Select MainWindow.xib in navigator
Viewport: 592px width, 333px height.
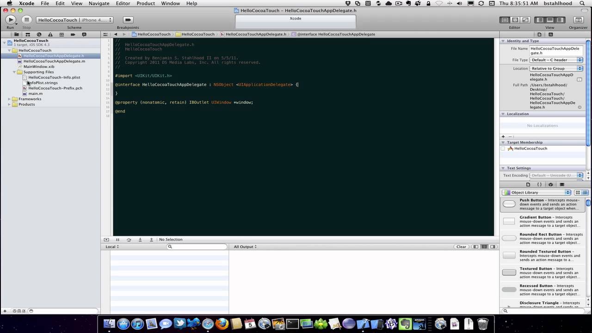pyautogui.click(x=39, y=67)
